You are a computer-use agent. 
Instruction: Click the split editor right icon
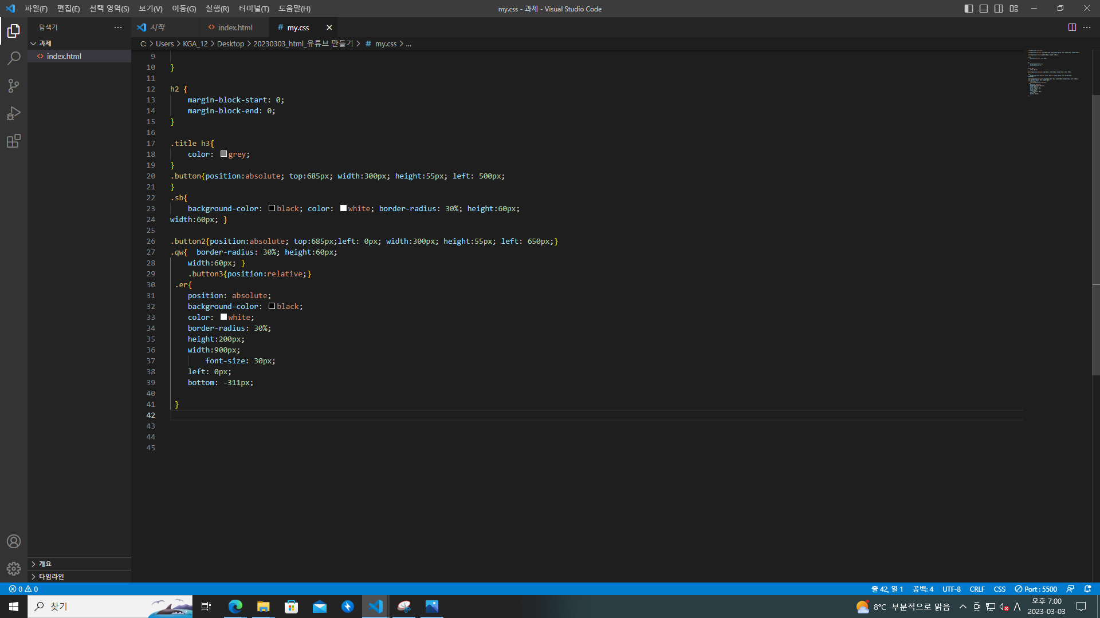(x=1072, y=27)
